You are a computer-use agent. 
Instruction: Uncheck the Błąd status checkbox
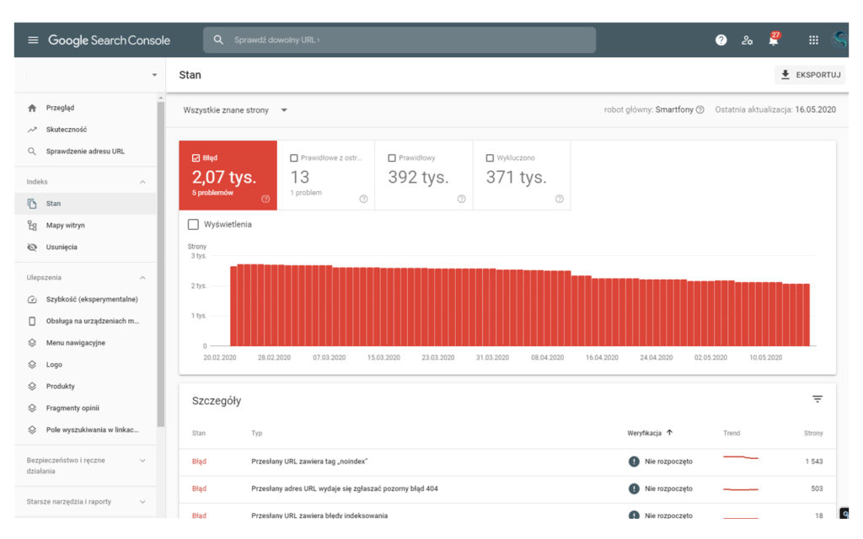[x=196, y=157]
